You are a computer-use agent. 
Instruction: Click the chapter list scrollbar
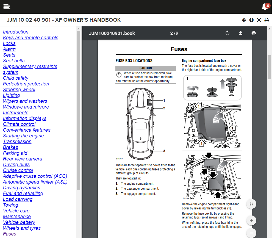(x=79, y=110)
